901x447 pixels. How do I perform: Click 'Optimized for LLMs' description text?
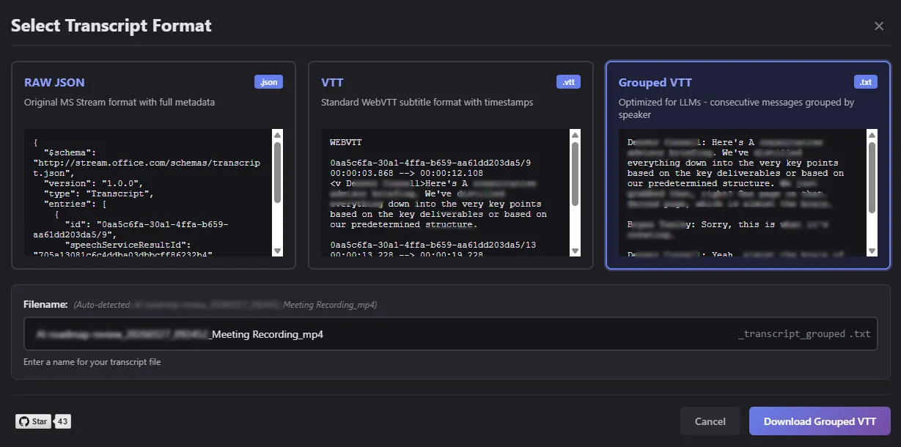coord(736,108)
